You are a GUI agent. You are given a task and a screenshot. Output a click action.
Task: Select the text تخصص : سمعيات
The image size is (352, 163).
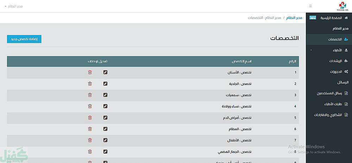(x=239, y=95)
